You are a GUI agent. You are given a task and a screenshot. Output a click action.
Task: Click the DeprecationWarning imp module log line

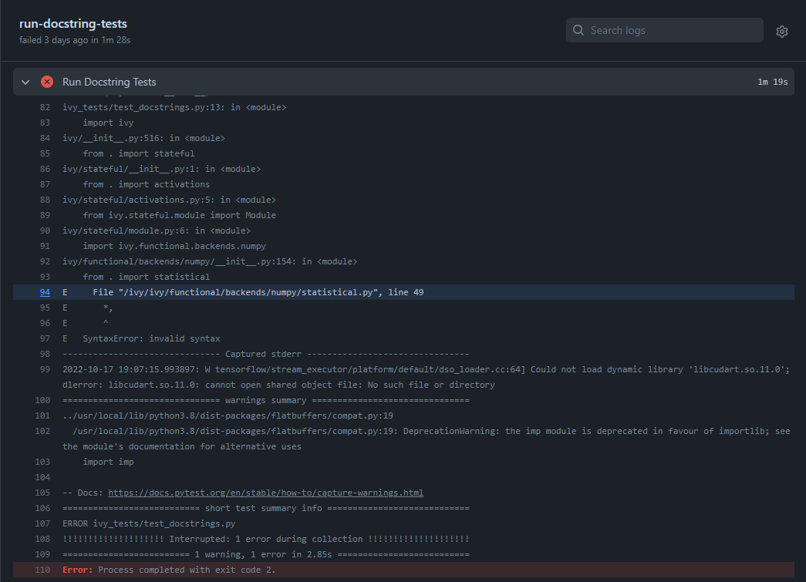pos(426,439)
